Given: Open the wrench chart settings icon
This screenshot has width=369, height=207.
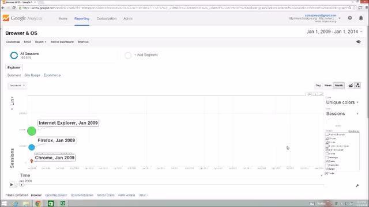Looking at the screenshot, I should click(x=357, y=186).
